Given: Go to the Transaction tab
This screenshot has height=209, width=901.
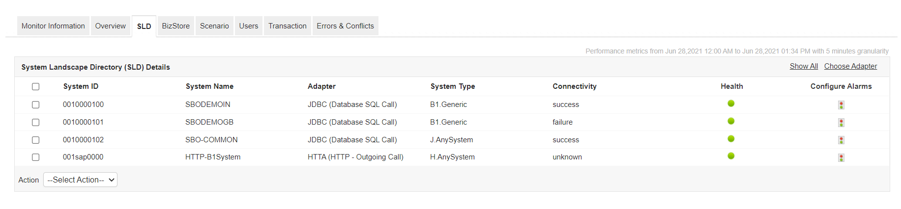Looking at the screenshot, I should point(287,26).
